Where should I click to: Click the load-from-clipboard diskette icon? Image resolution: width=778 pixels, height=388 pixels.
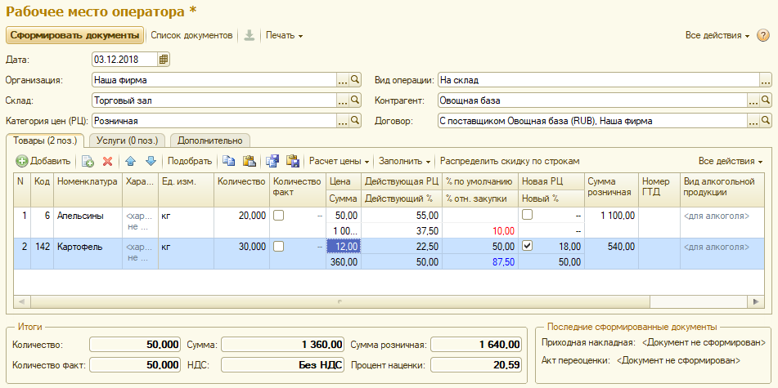(x=293, y=161)
